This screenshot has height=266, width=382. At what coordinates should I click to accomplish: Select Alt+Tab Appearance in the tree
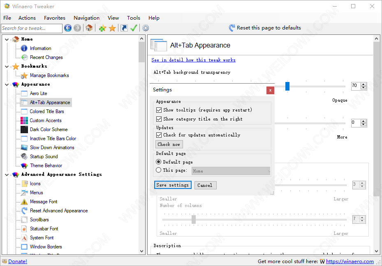[50, 102]
